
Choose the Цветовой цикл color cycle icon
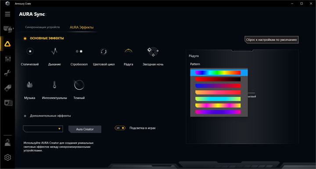104,51
